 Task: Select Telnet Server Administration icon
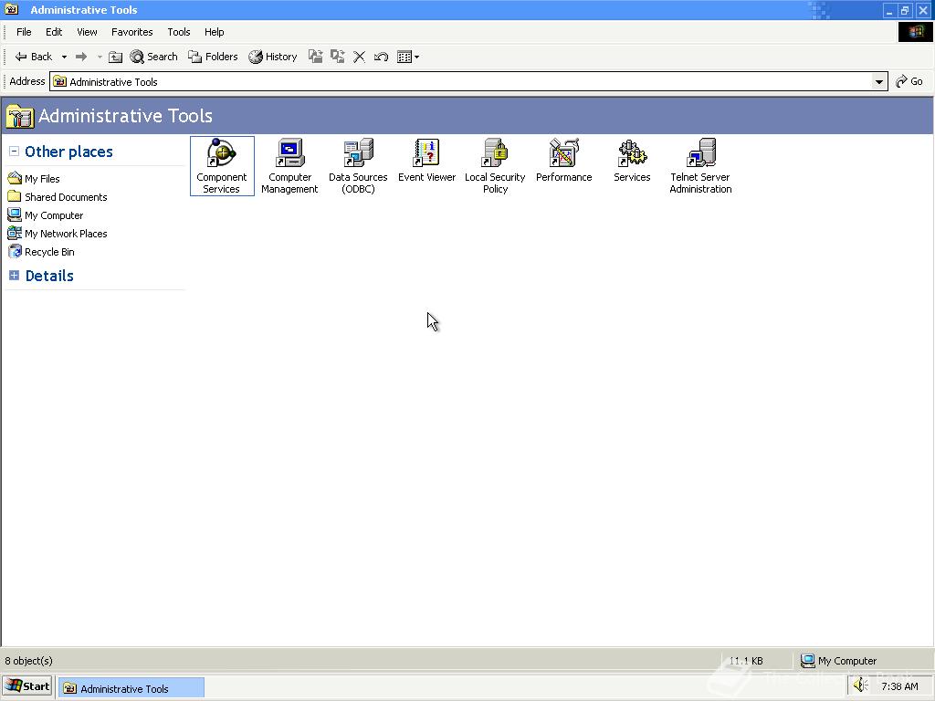700,166
